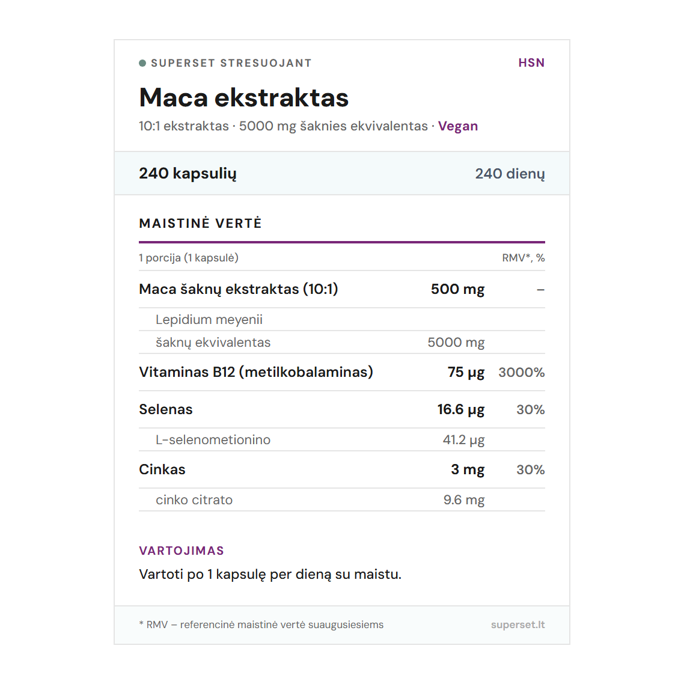Click the 3000% B12 reference value

click(x=521, y=373)
